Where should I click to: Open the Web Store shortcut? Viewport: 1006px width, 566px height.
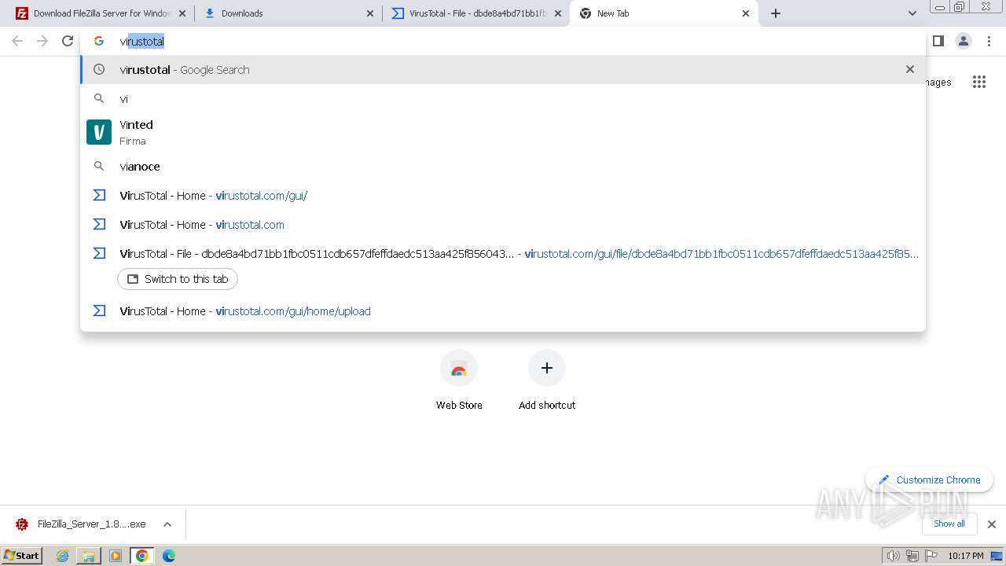[x=459, y=380]
